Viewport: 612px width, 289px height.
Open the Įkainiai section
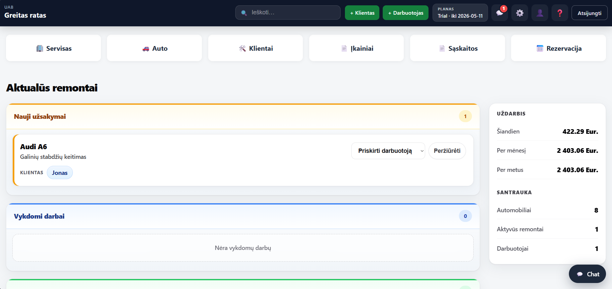[x=356, y=48]
